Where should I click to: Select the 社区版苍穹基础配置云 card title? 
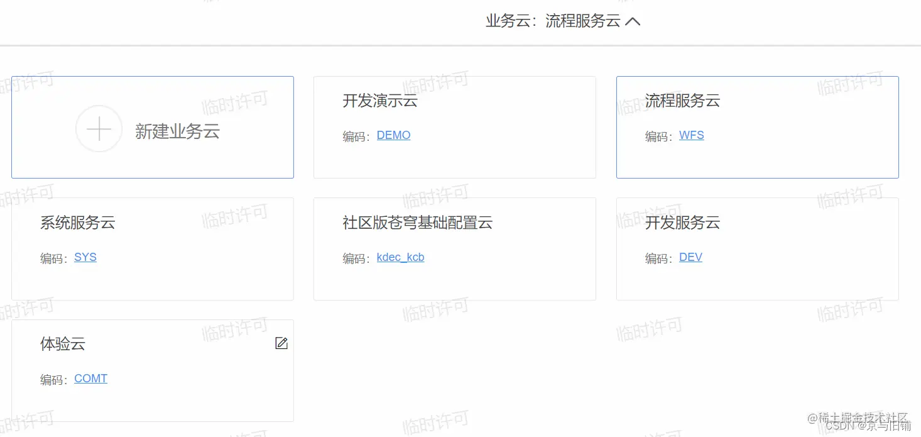[x=418, y=223]
